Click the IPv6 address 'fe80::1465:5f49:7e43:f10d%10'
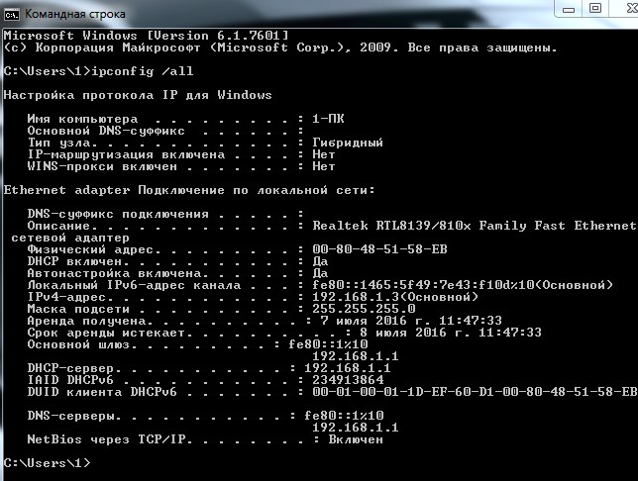The height and width of the screenshot is (481, 638). [423, 285]
